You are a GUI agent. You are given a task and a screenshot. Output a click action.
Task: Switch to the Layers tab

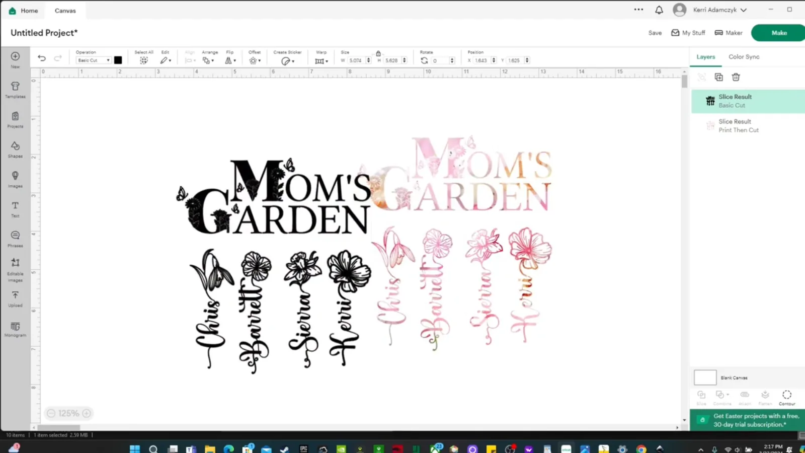(705, 57)
